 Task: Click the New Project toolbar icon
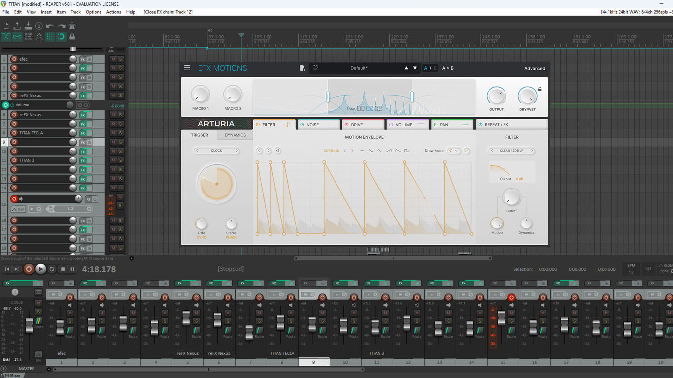[6, 26]
